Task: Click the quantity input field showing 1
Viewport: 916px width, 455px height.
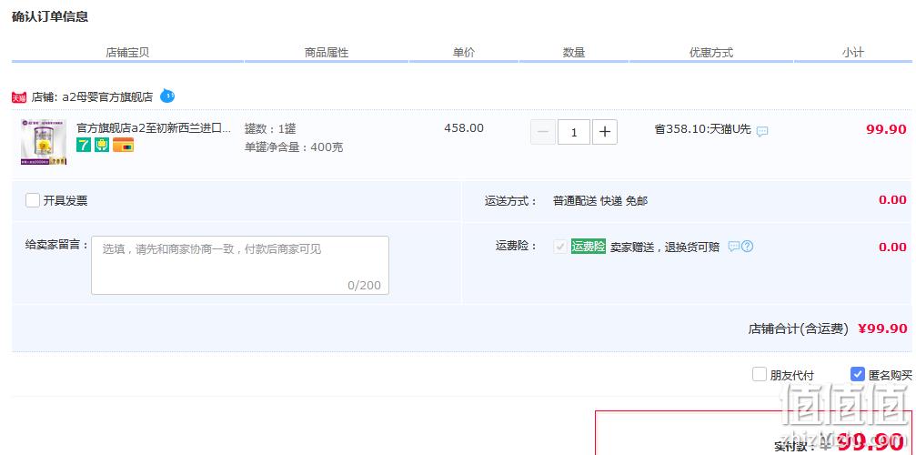Action: 574,132
